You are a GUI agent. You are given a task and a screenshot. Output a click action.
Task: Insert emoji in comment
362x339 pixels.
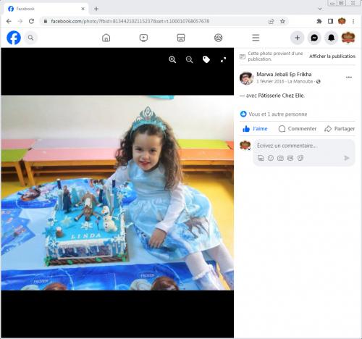271,158
